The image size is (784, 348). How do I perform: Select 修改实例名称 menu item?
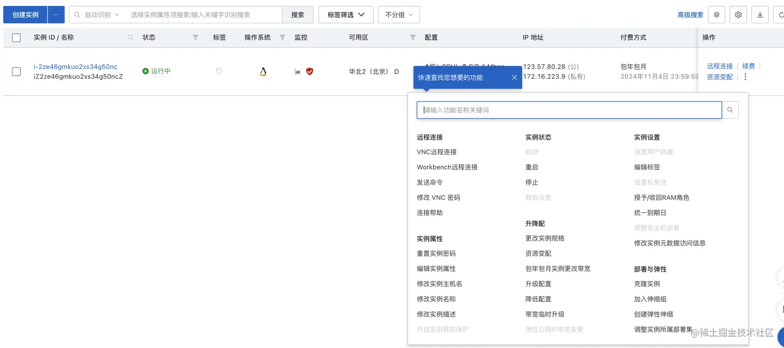(x=436, y=299)
